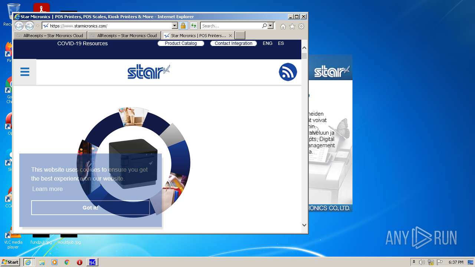This screenshot has width=475, height=267.
Task: Click the page scrollbar up arrow
Action: click(304, 48)
